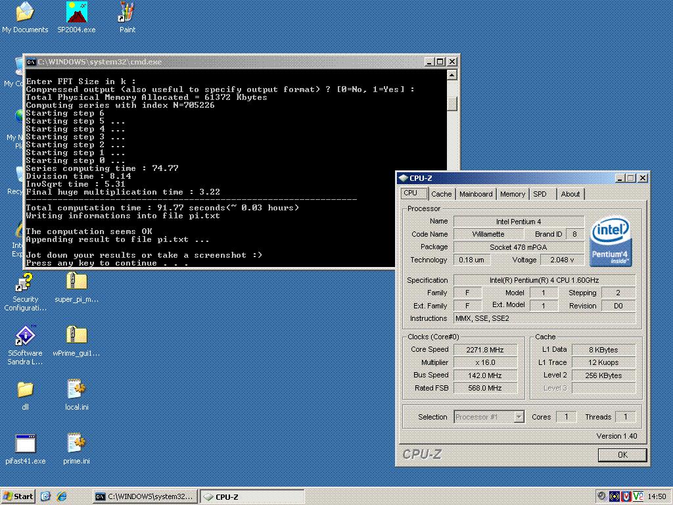Click the Intel Pentium 4 logo
Screen dimensions: 673x505
[611, 241]
